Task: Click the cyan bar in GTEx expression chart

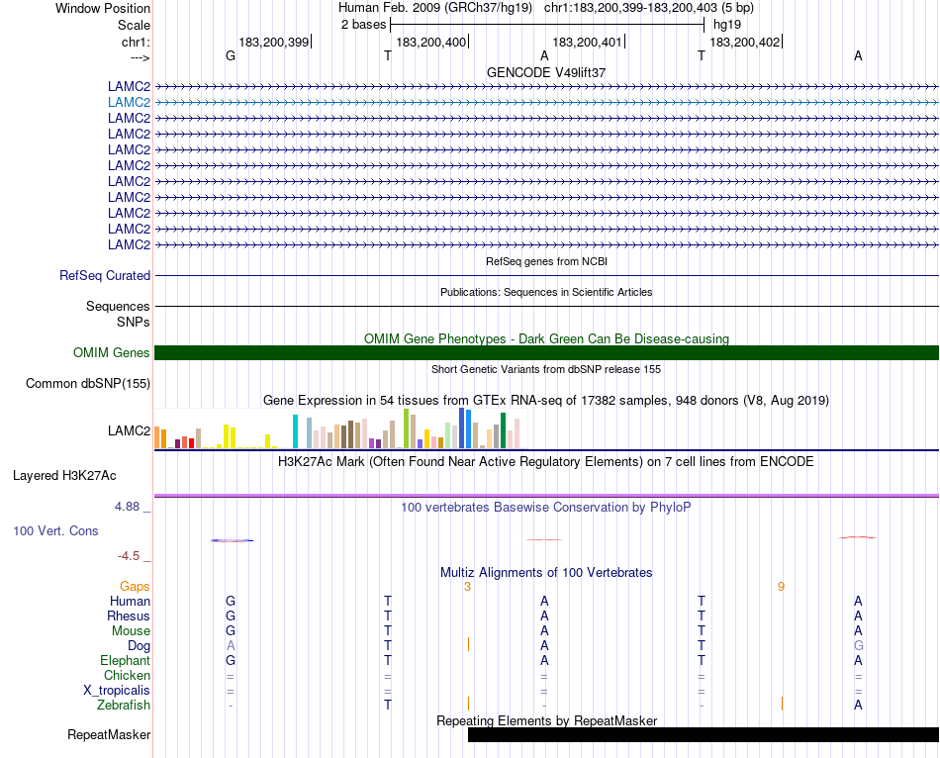Action: [295, 431]
